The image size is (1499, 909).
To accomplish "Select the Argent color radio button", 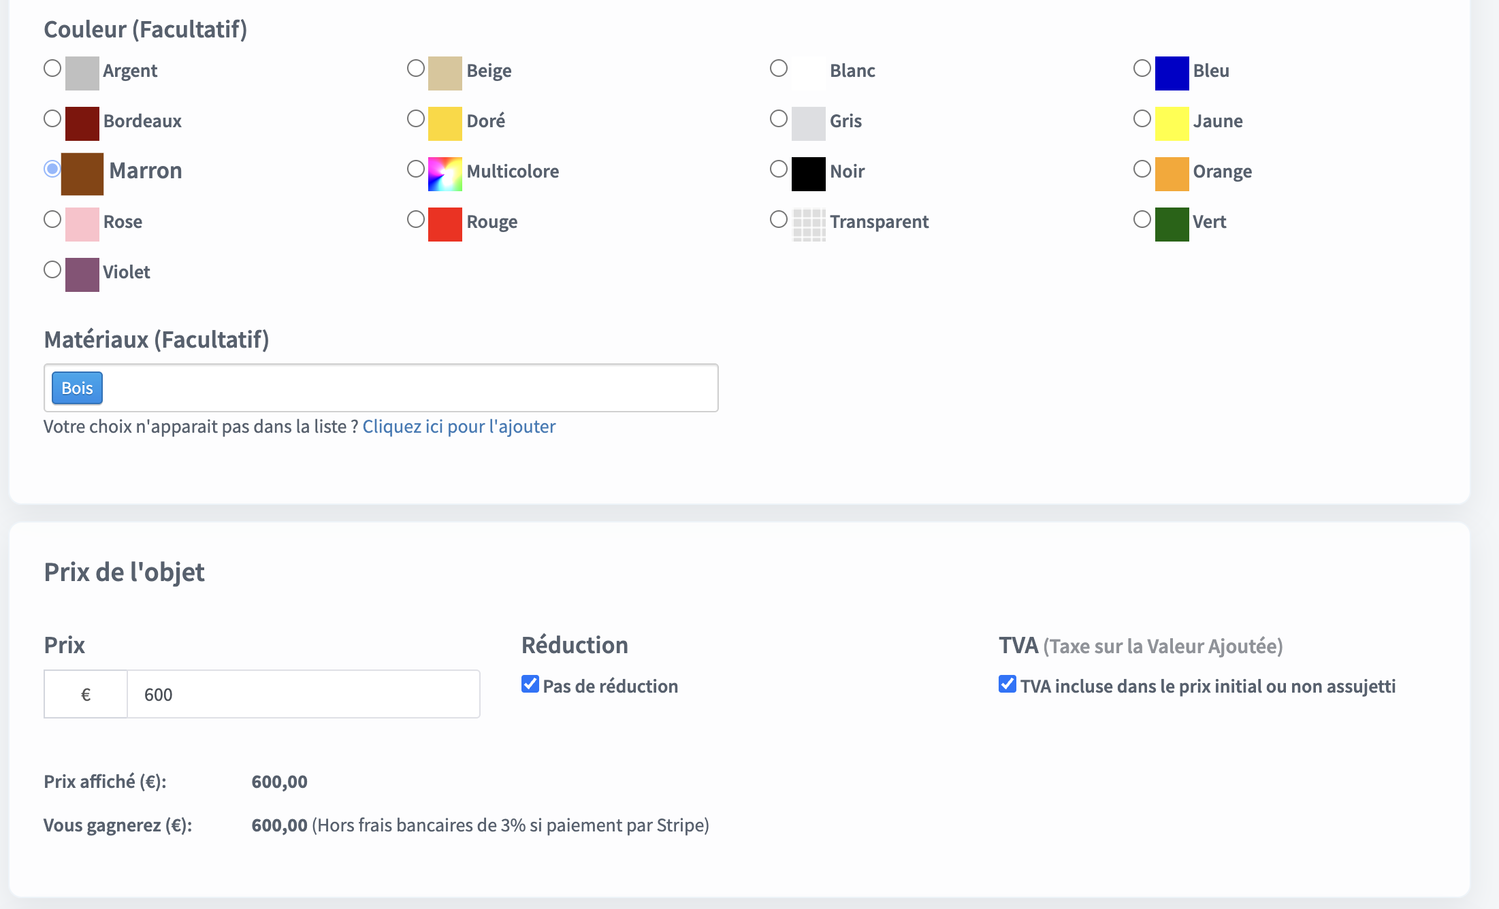I will 52,69.
